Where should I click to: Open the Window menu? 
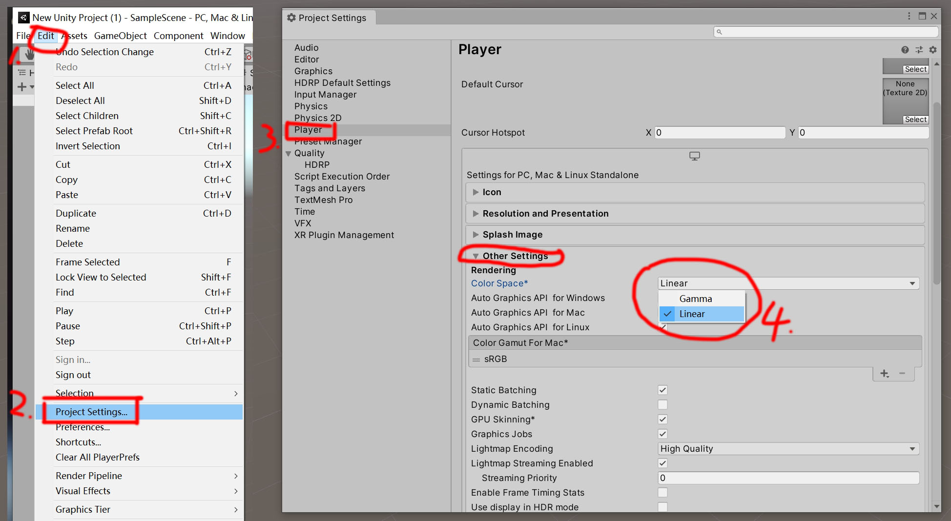pos(227,36)
